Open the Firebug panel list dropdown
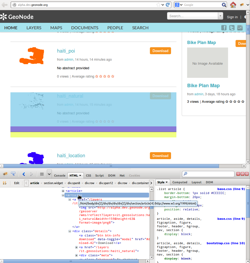Screen dimensions: 250x263 [49, 174]
